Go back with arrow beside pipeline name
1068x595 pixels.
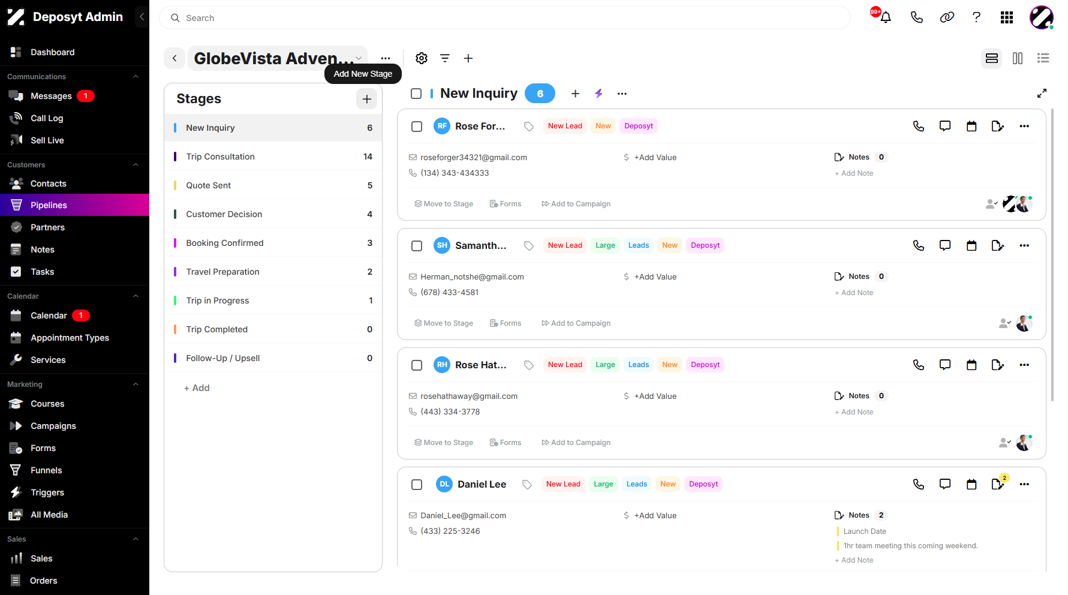tap(175, 58)
